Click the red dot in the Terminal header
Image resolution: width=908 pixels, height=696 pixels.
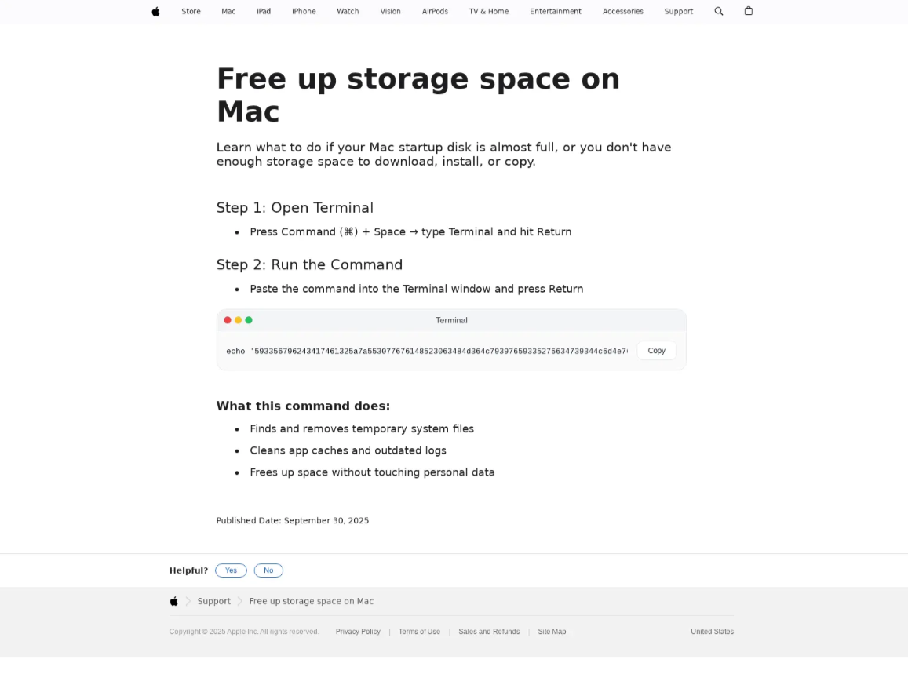pos(228,320)
